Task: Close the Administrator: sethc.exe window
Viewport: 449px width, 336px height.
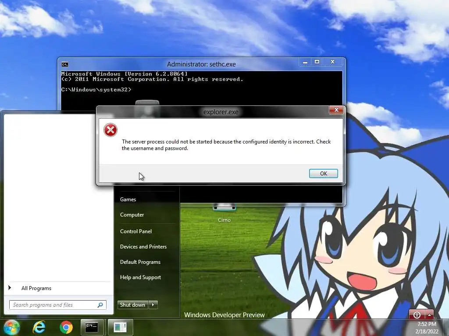Action: (x=332, y=62)
